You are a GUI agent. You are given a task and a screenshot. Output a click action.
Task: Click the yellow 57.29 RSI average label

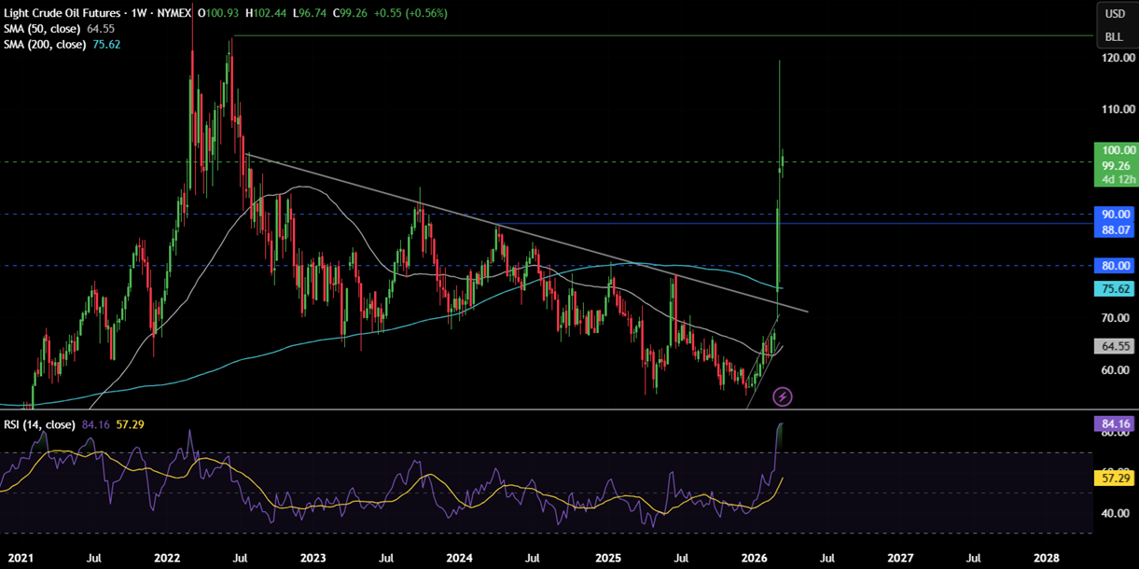click(x=1116, y=478)
